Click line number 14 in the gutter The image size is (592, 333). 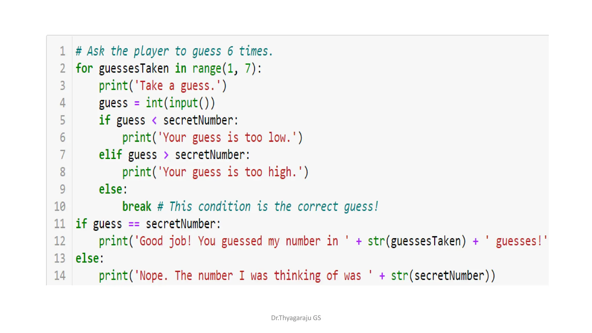[60, 276]
